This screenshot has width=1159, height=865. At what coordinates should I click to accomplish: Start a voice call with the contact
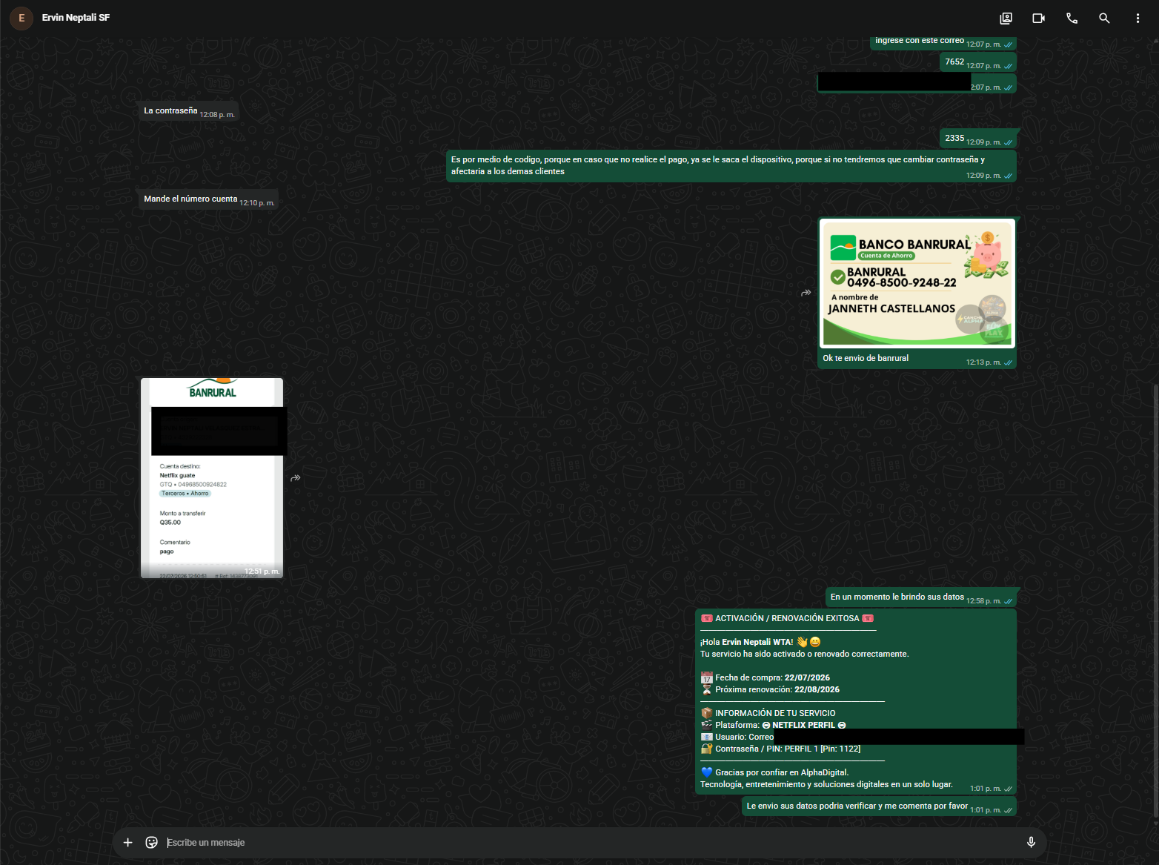(x=1072, y=18)
